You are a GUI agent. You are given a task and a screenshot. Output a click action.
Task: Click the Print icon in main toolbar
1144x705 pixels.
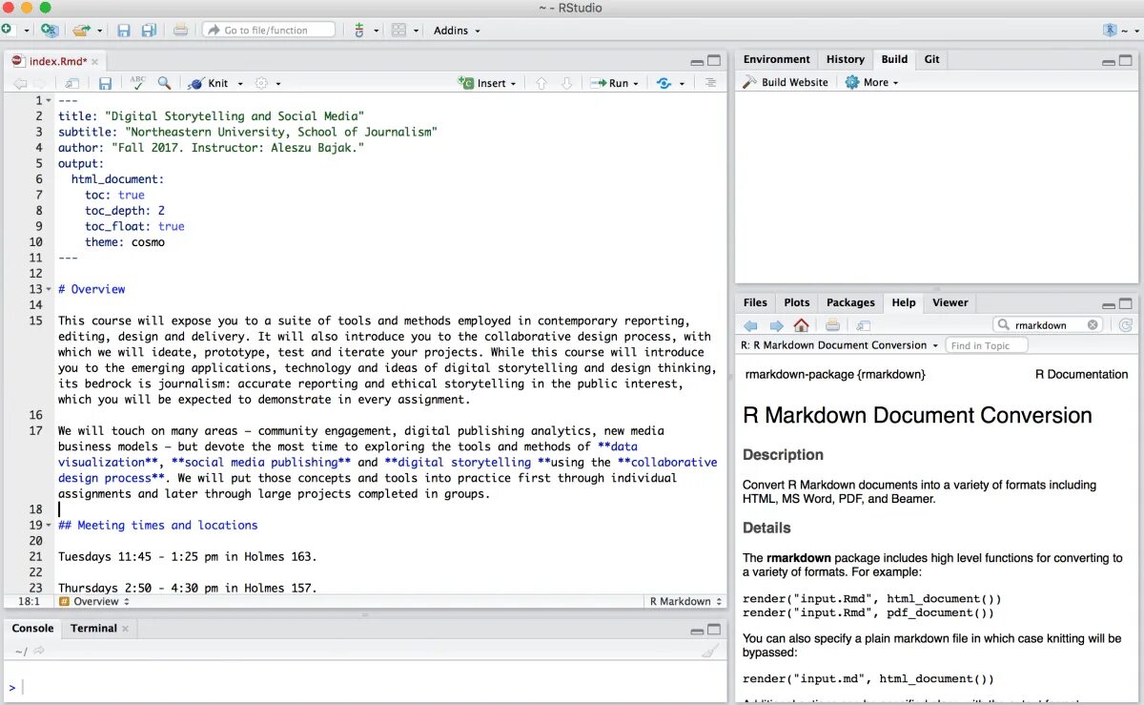click(x=180, y=31)
